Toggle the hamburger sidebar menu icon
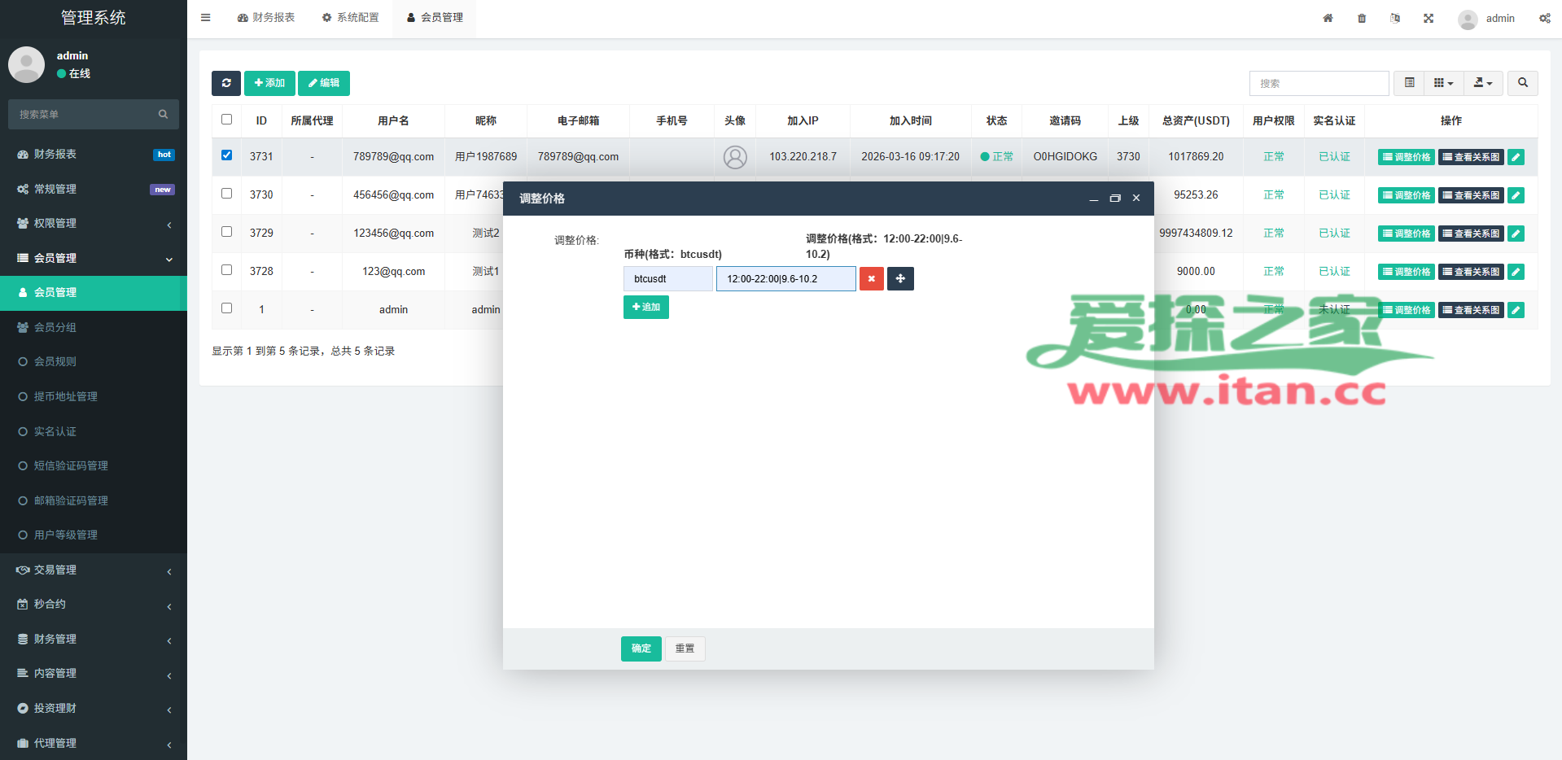1562x760 pixels. coord(206,18)
